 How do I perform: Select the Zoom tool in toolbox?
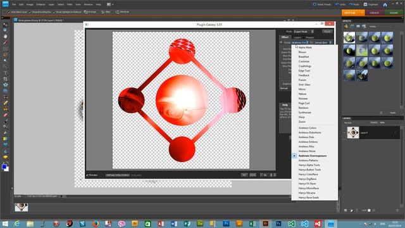click(x=5, y=30)
